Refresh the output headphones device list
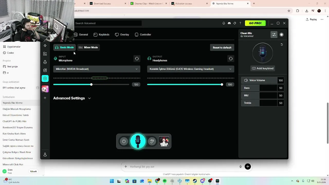 pos(231,59)
